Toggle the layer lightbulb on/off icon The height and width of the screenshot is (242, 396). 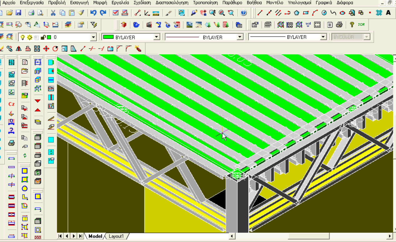tap(23, 37)
